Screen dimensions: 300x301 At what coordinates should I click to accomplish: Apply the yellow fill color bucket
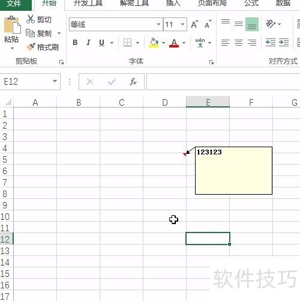click(154, 43)
